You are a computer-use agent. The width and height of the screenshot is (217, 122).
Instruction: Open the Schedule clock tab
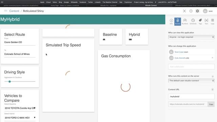193,22
